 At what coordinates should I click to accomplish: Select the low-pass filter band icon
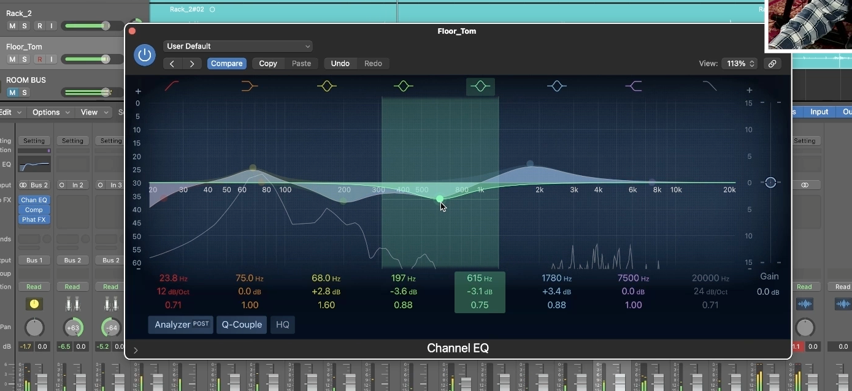point(710,86)
